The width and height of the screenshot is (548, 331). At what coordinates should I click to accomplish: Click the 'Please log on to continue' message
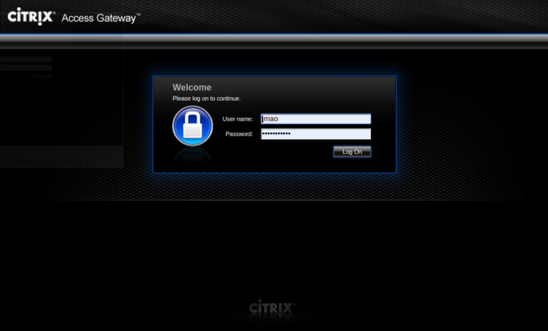tap(206, 98)
